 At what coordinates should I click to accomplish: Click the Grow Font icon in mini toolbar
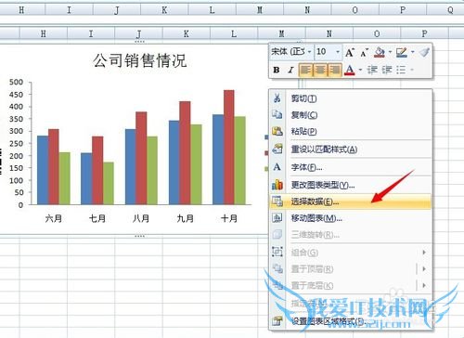350,52
